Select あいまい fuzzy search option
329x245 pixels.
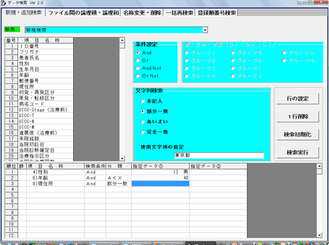[154, 122]
